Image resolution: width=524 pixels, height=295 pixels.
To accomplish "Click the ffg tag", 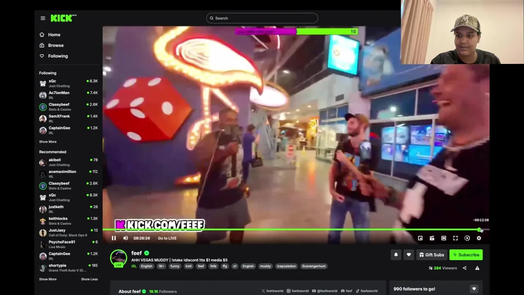I will click(225, 266).
